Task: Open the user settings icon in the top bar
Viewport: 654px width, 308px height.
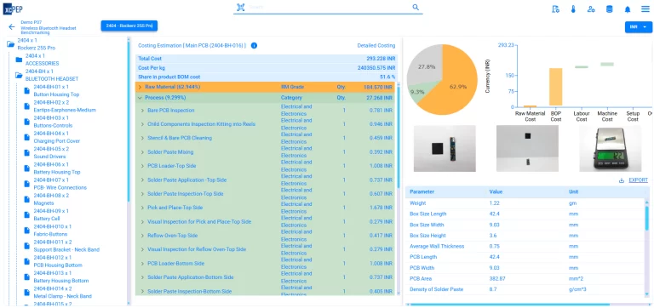Action: point(591,9)
